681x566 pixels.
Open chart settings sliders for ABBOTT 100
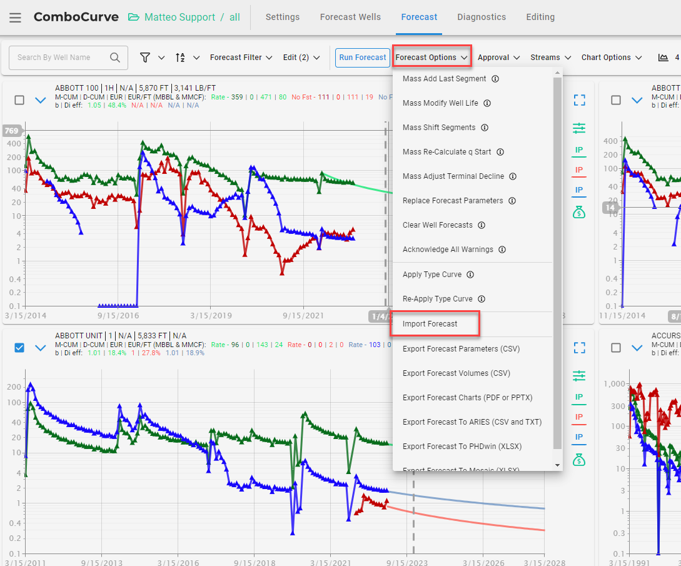coord(579,128)
